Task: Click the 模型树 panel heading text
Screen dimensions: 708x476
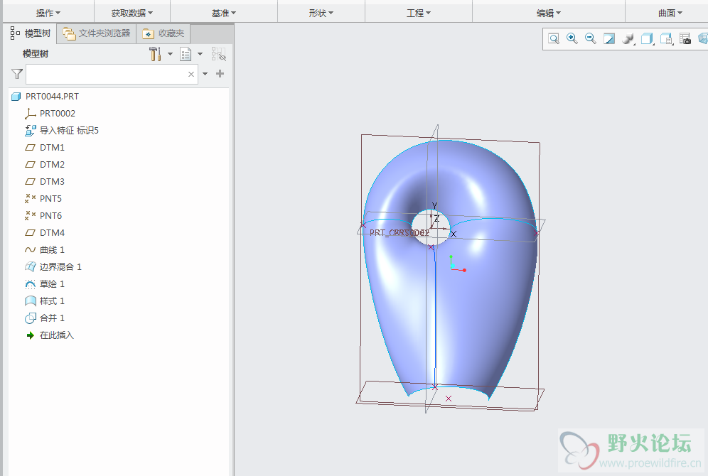Action: click(36, 54)
